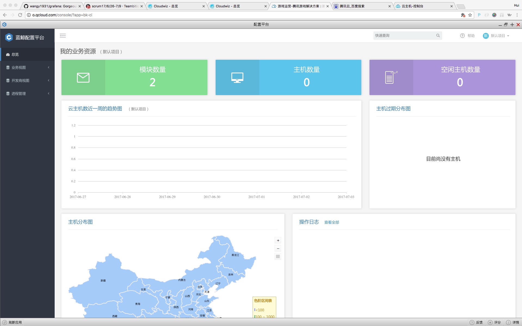Click the hamburger menu collapse icon
522x326 pixels.
pos(63,36)
